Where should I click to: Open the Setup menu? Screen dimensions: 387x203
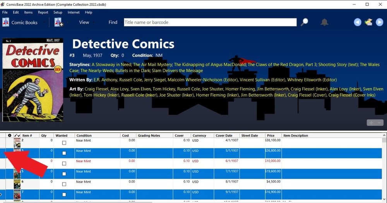click(58, 12)
